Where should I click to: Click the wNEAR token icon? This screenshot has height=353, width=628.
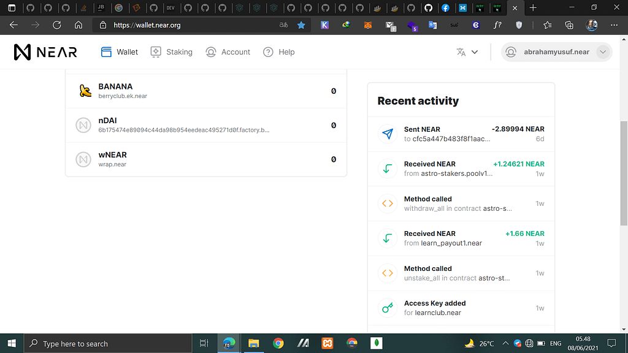[x=83, y=159]
